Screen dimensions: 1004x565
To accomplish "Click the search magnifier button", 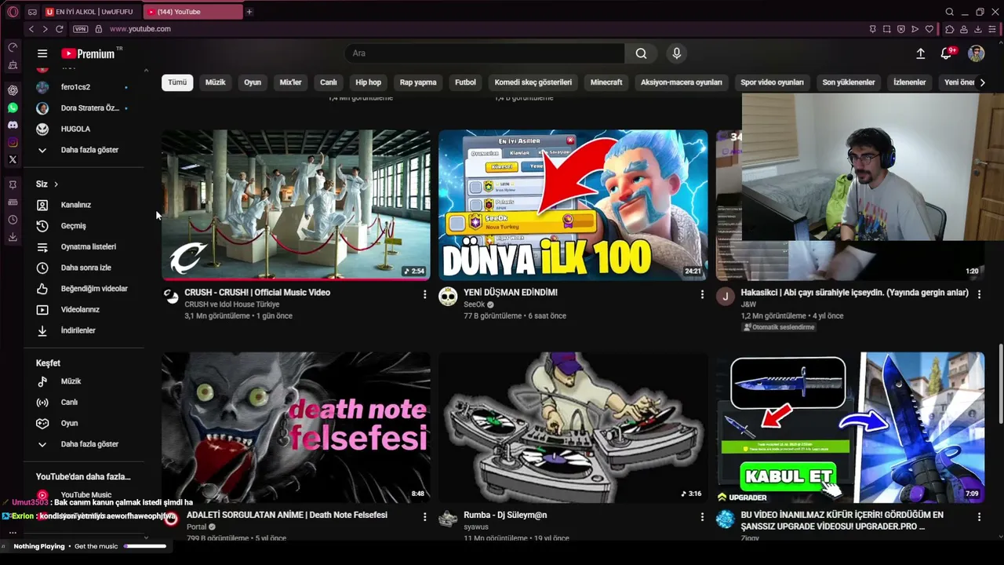I will (641, 53).
